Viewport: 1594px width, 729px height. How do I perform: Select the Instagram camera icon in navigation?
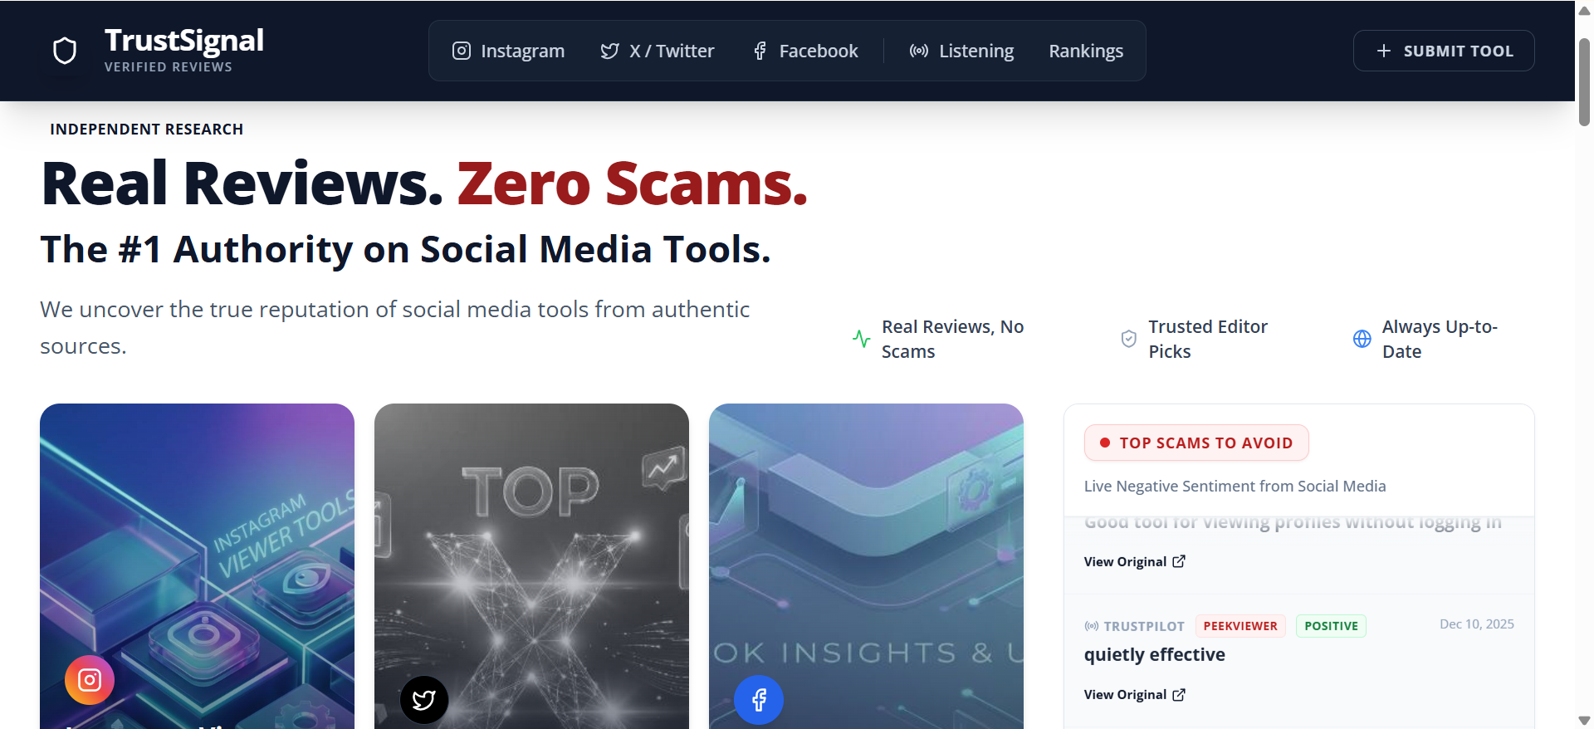[462, 51]
